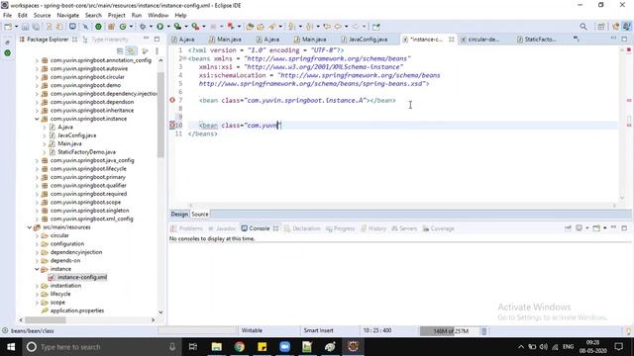Close the instance-config.xml editor tab

pos(452,40)
